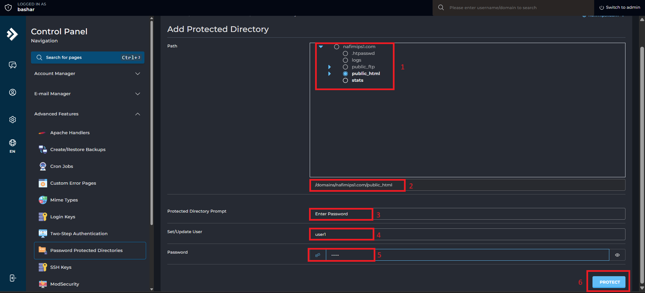Viewport: 645px width, 293px height.
Task: Select the logs directory radio button
Action: (x=345, y=60)
